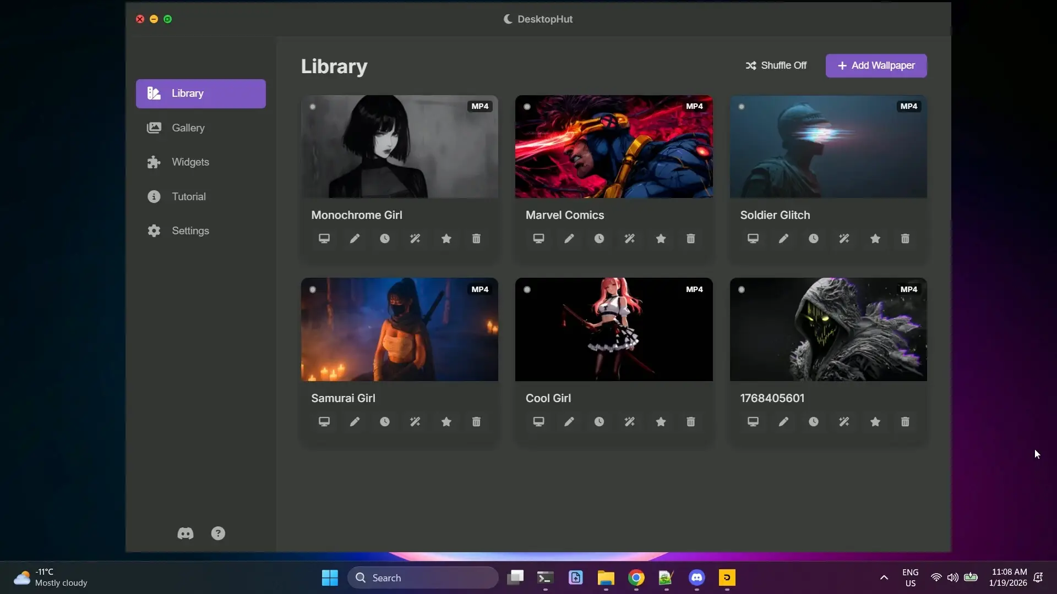1057x594 pixels.
Task: Open Monochrome Girl thumbnail preview
Action: coord(400,147)
